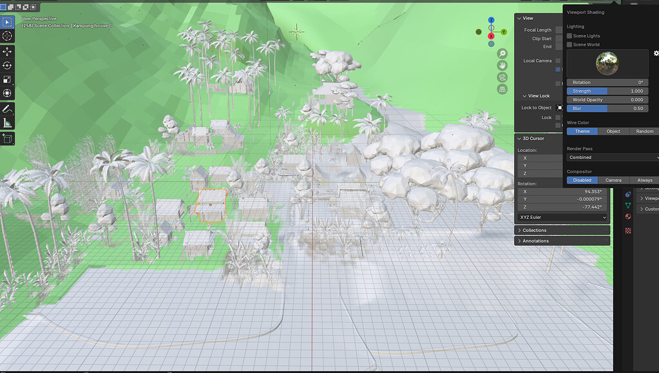Click the X axis on navigation gizmo
The width and height of the screenshot is (659, 373).
click(x=491, y=36)
